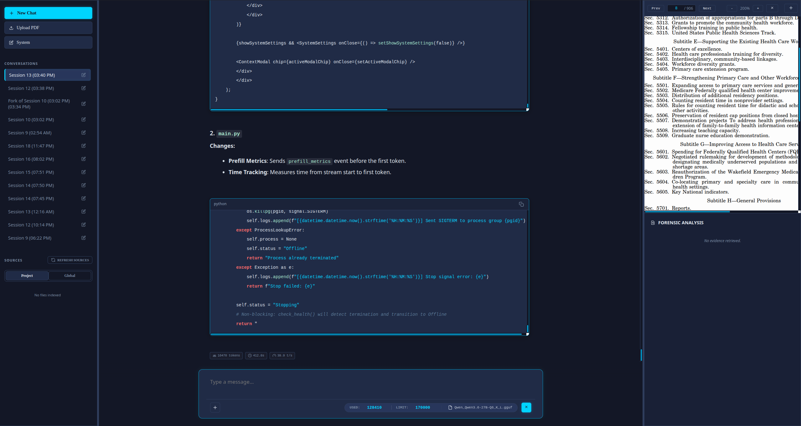Close the PDF viewer with X
This screenshot has width=801, height=426.
click(x=772, y=8)
